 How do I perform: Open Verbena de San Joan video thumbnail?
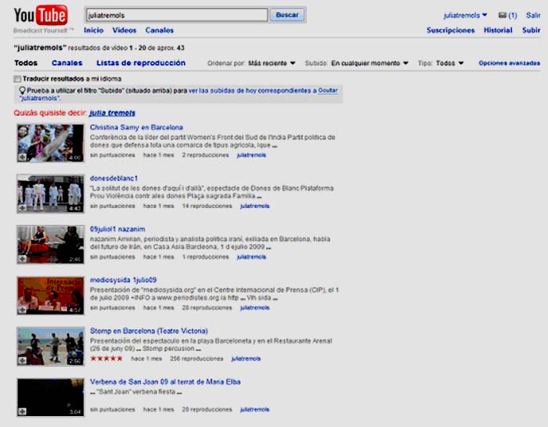(x=51, y=397)
